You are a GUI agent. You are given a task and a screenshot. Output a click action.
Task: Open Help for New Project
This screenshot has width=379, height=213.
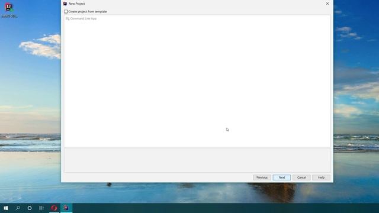click(321, 177)
